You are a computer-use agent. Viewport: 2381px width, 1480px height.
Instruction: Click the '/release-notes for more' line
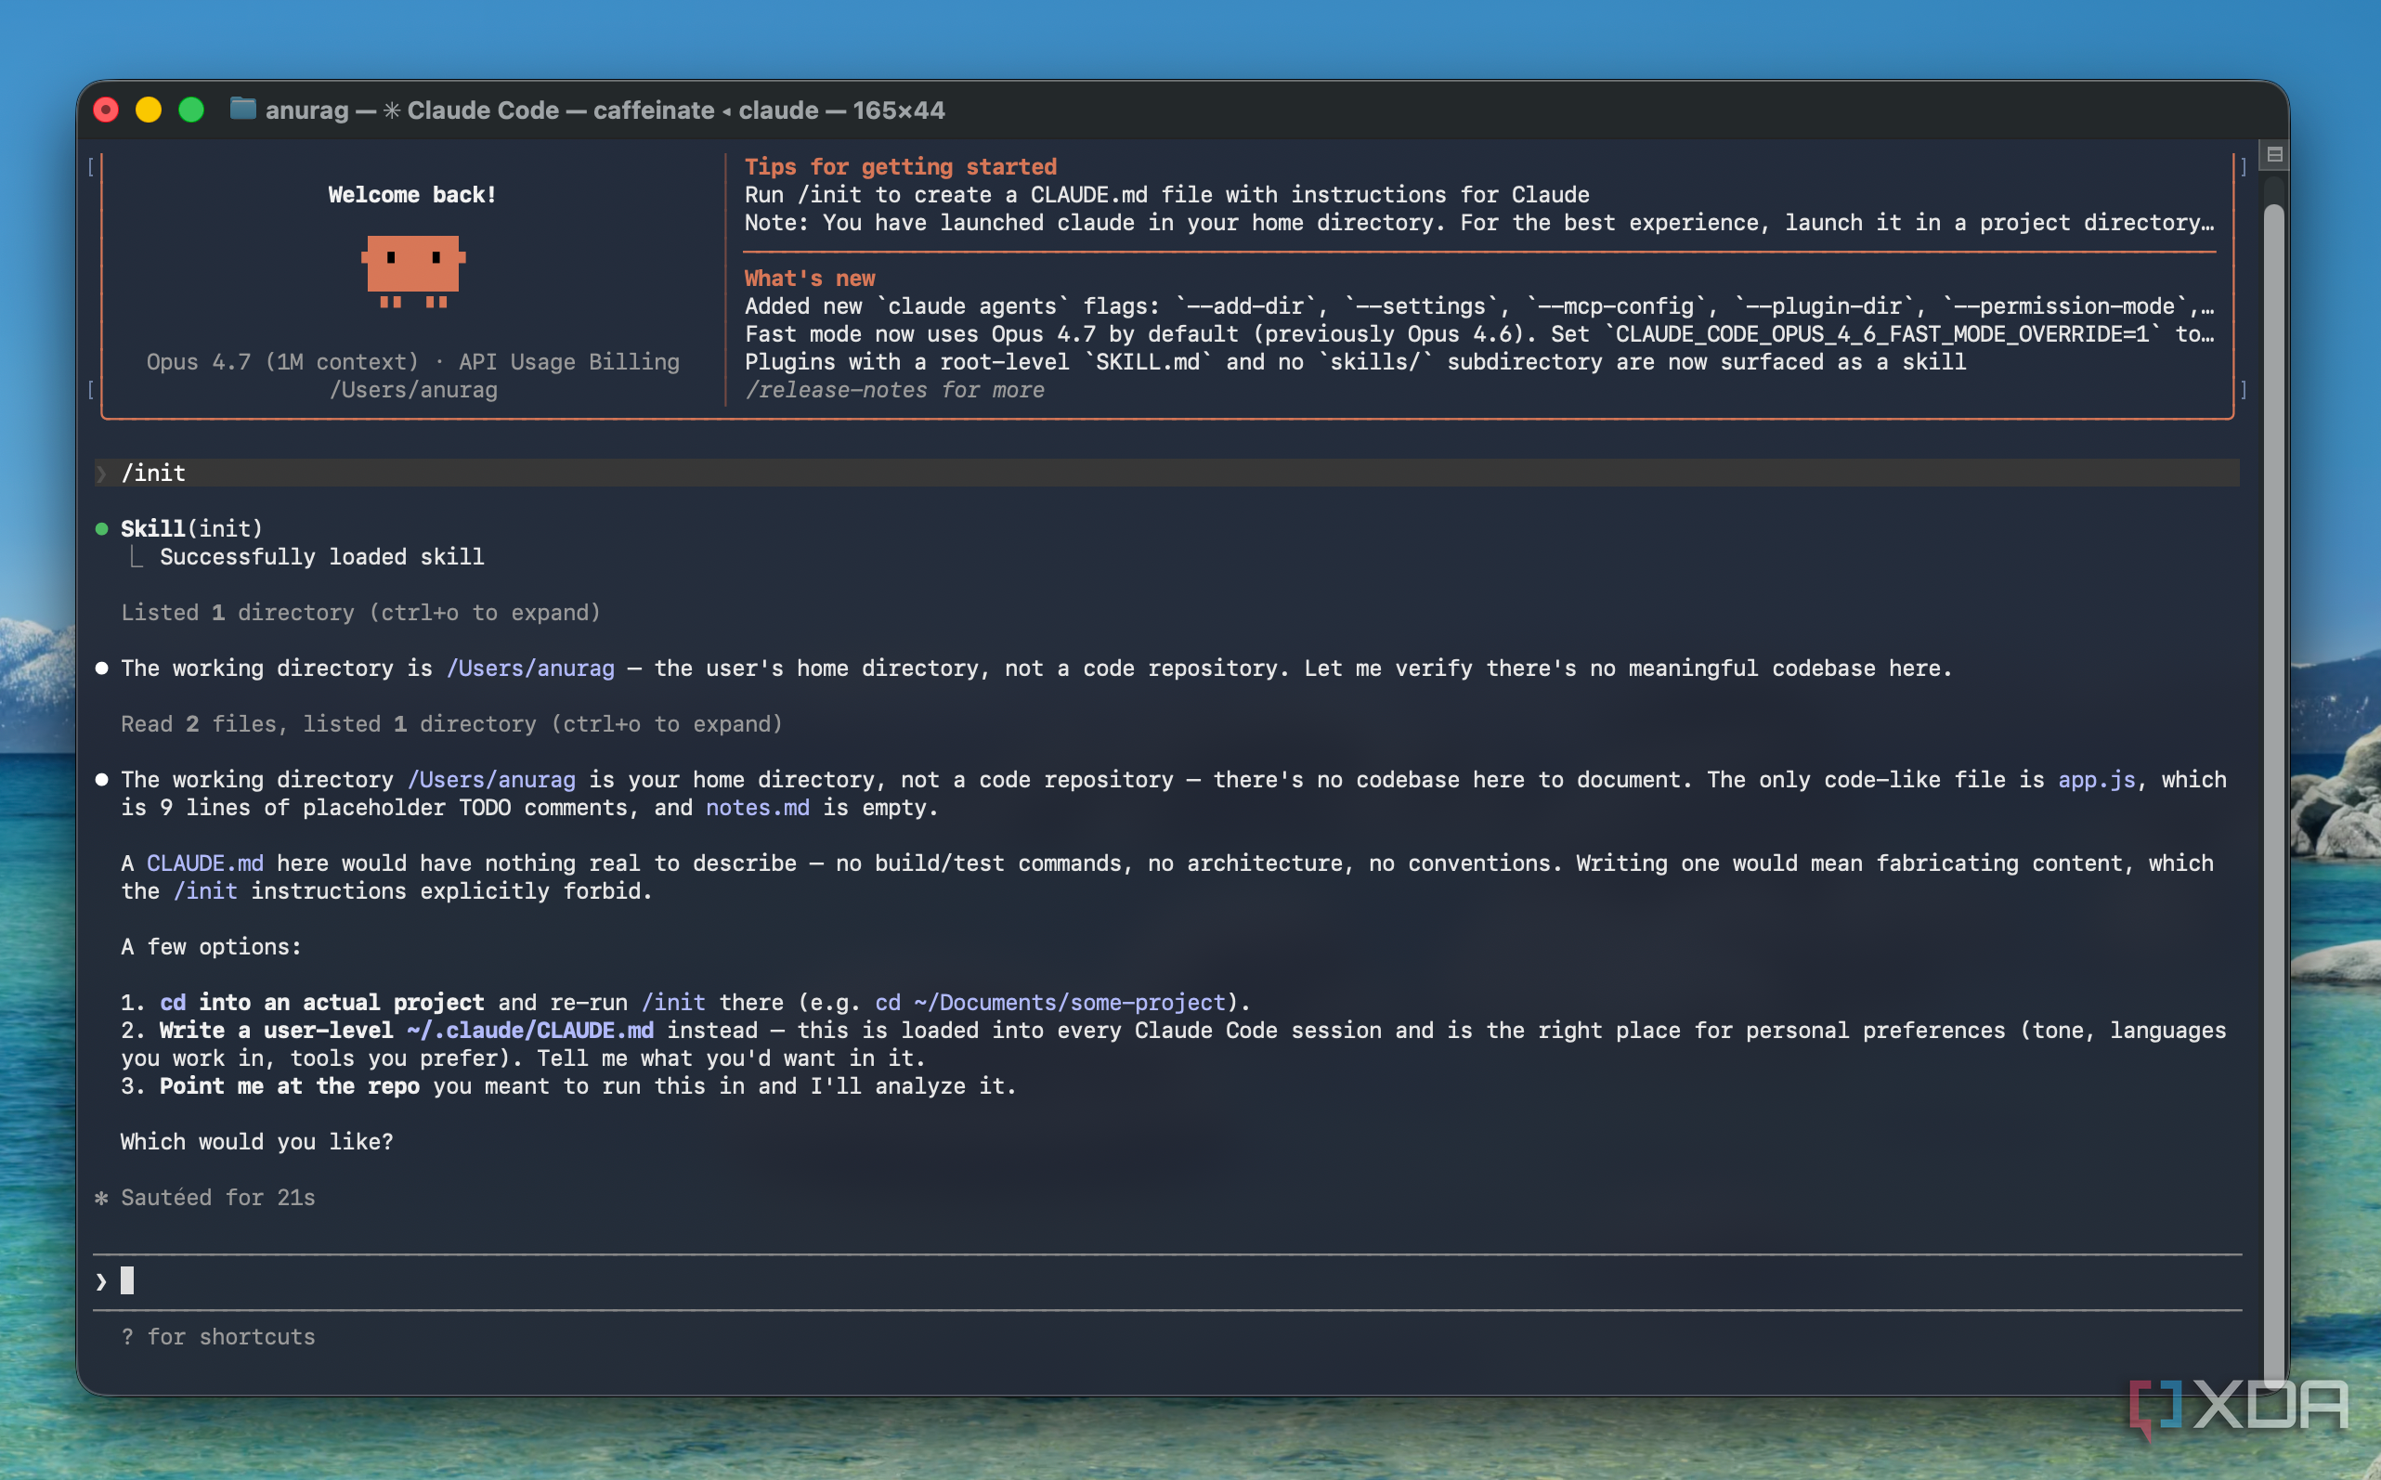click(895, 390)
